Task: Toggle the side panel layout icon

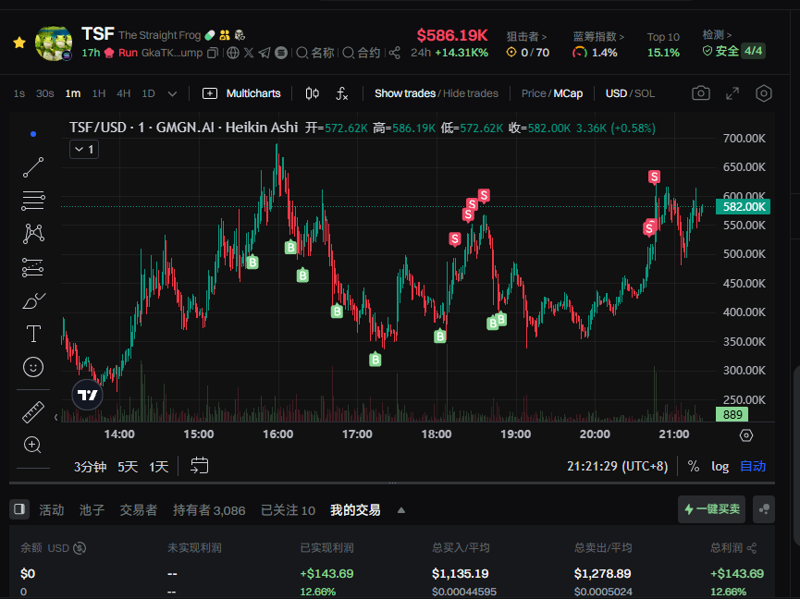Action: [x=19, y=509]
